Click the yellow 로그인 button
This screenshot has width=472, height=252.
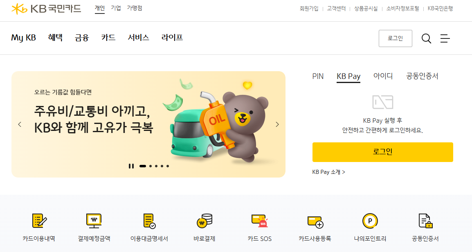pos(382,152)
